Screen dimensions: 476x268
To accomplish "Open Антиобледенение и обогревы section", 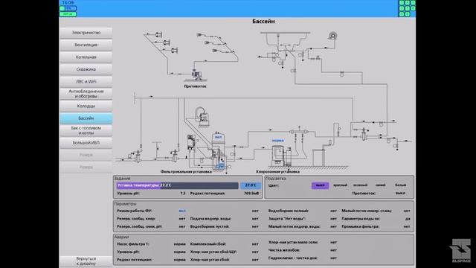I will 86,94.
